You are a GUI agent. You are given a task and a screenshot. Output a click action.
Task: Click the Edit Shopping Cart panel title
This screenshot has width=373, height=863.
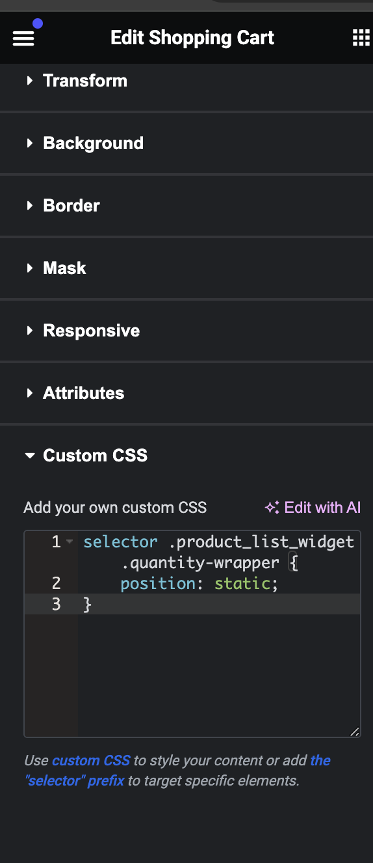(192, 38)
